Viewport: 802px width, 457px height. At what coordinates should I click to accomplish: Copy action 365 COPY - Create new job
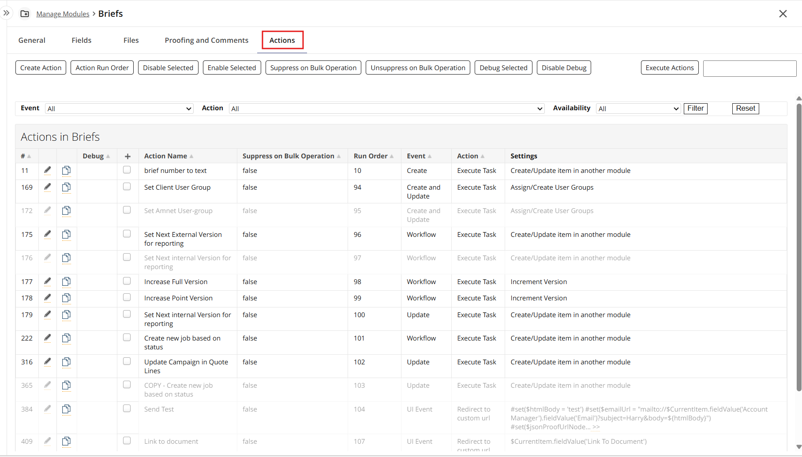[x=66, y=385]
